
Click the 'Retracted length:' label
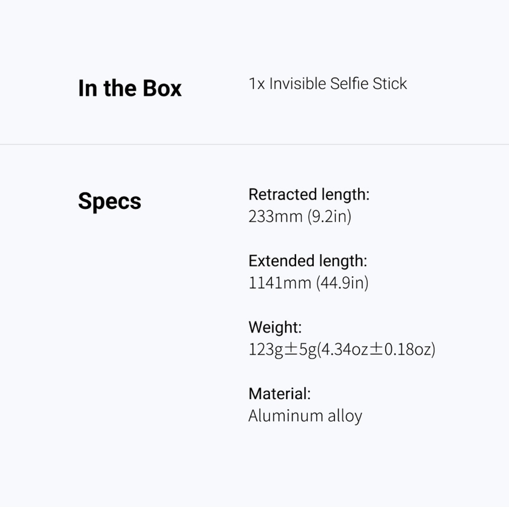point(309,194)
